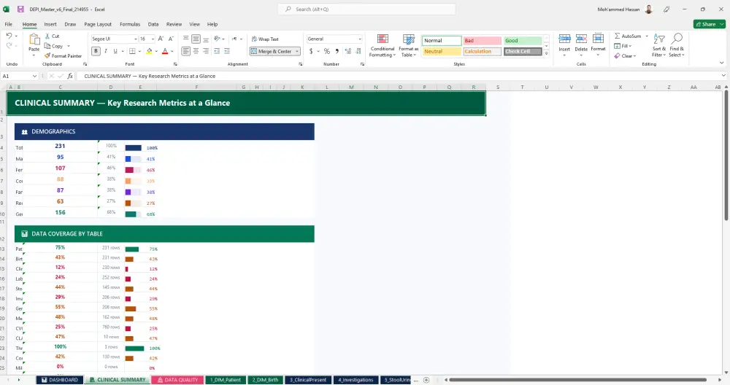Screen dimensions: 730x385
Task: Toggle Italic formatting
Action: [106, 51]
